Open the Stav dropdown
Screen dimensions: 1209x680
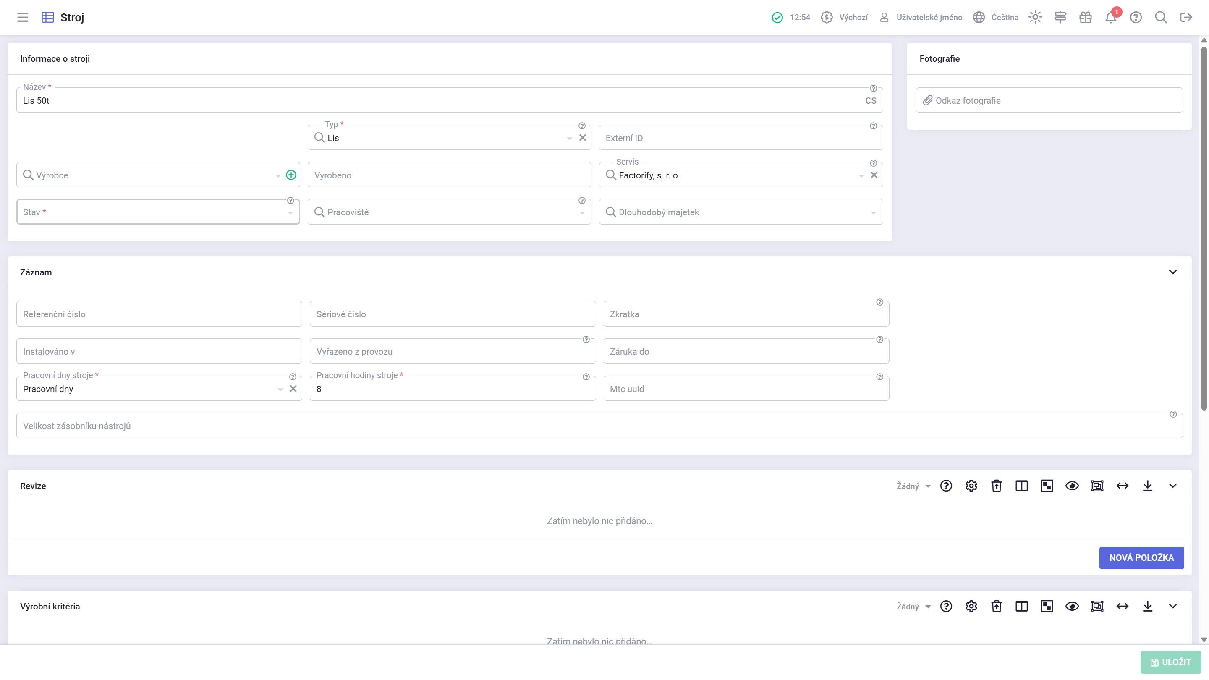(158, 212)
